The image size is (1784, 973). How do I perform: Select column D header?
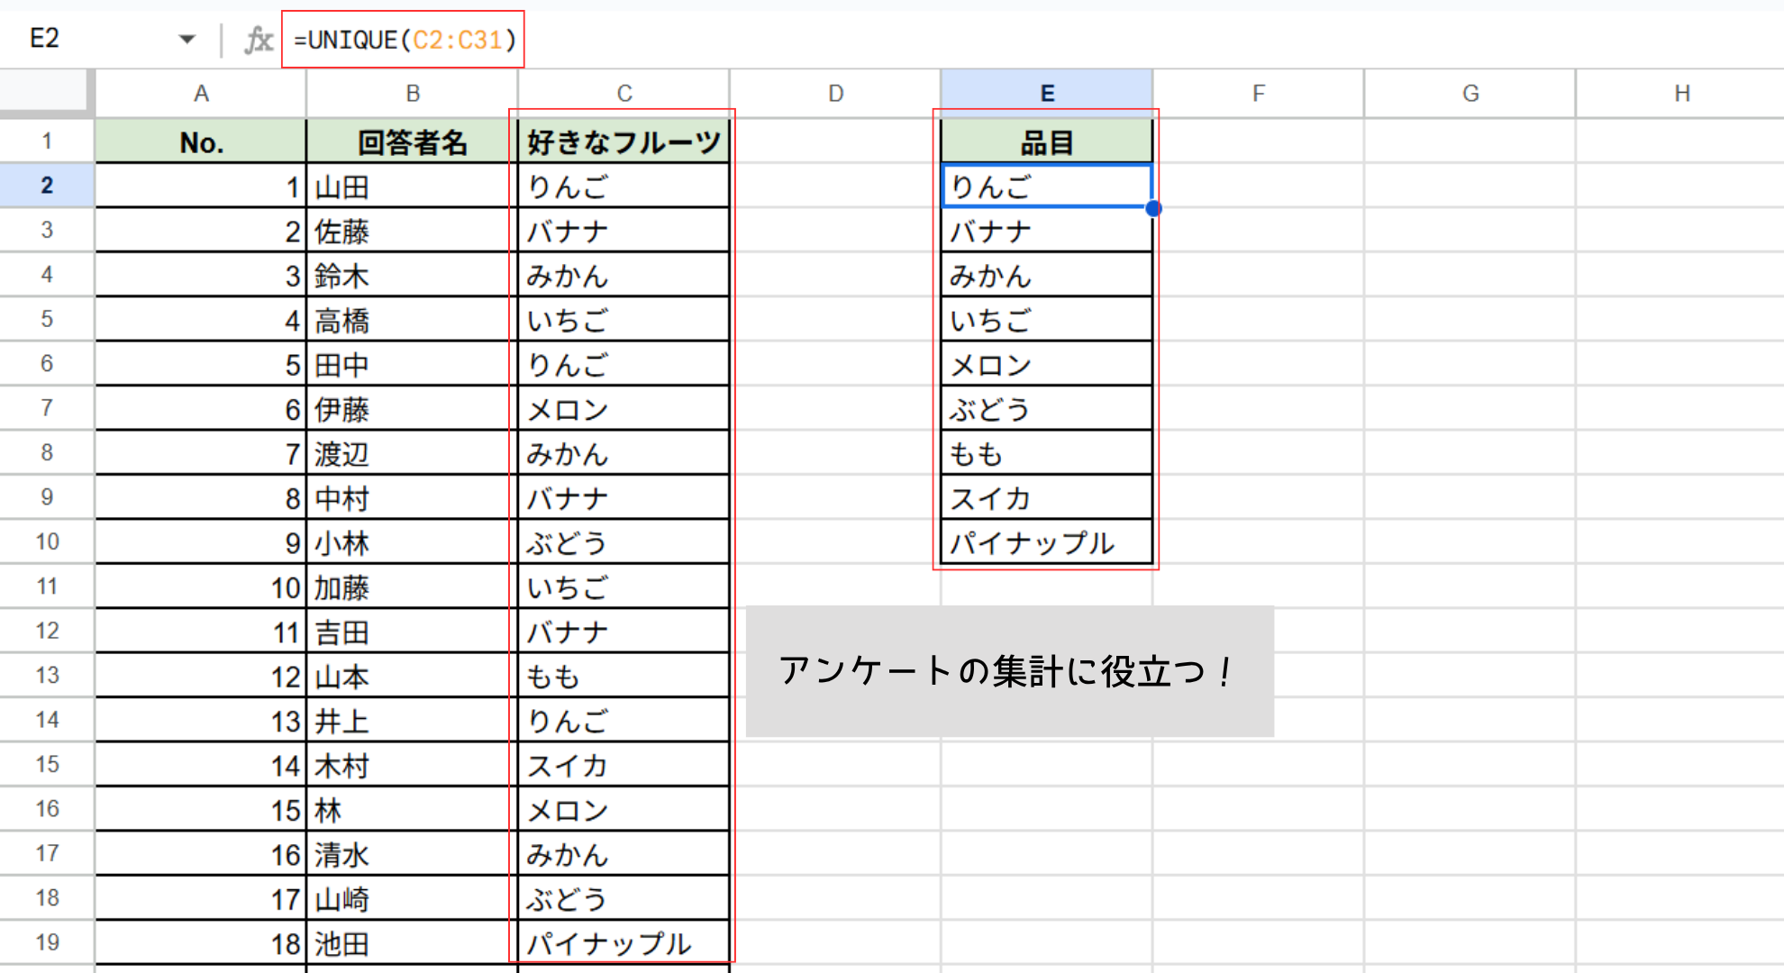point(835,94)
